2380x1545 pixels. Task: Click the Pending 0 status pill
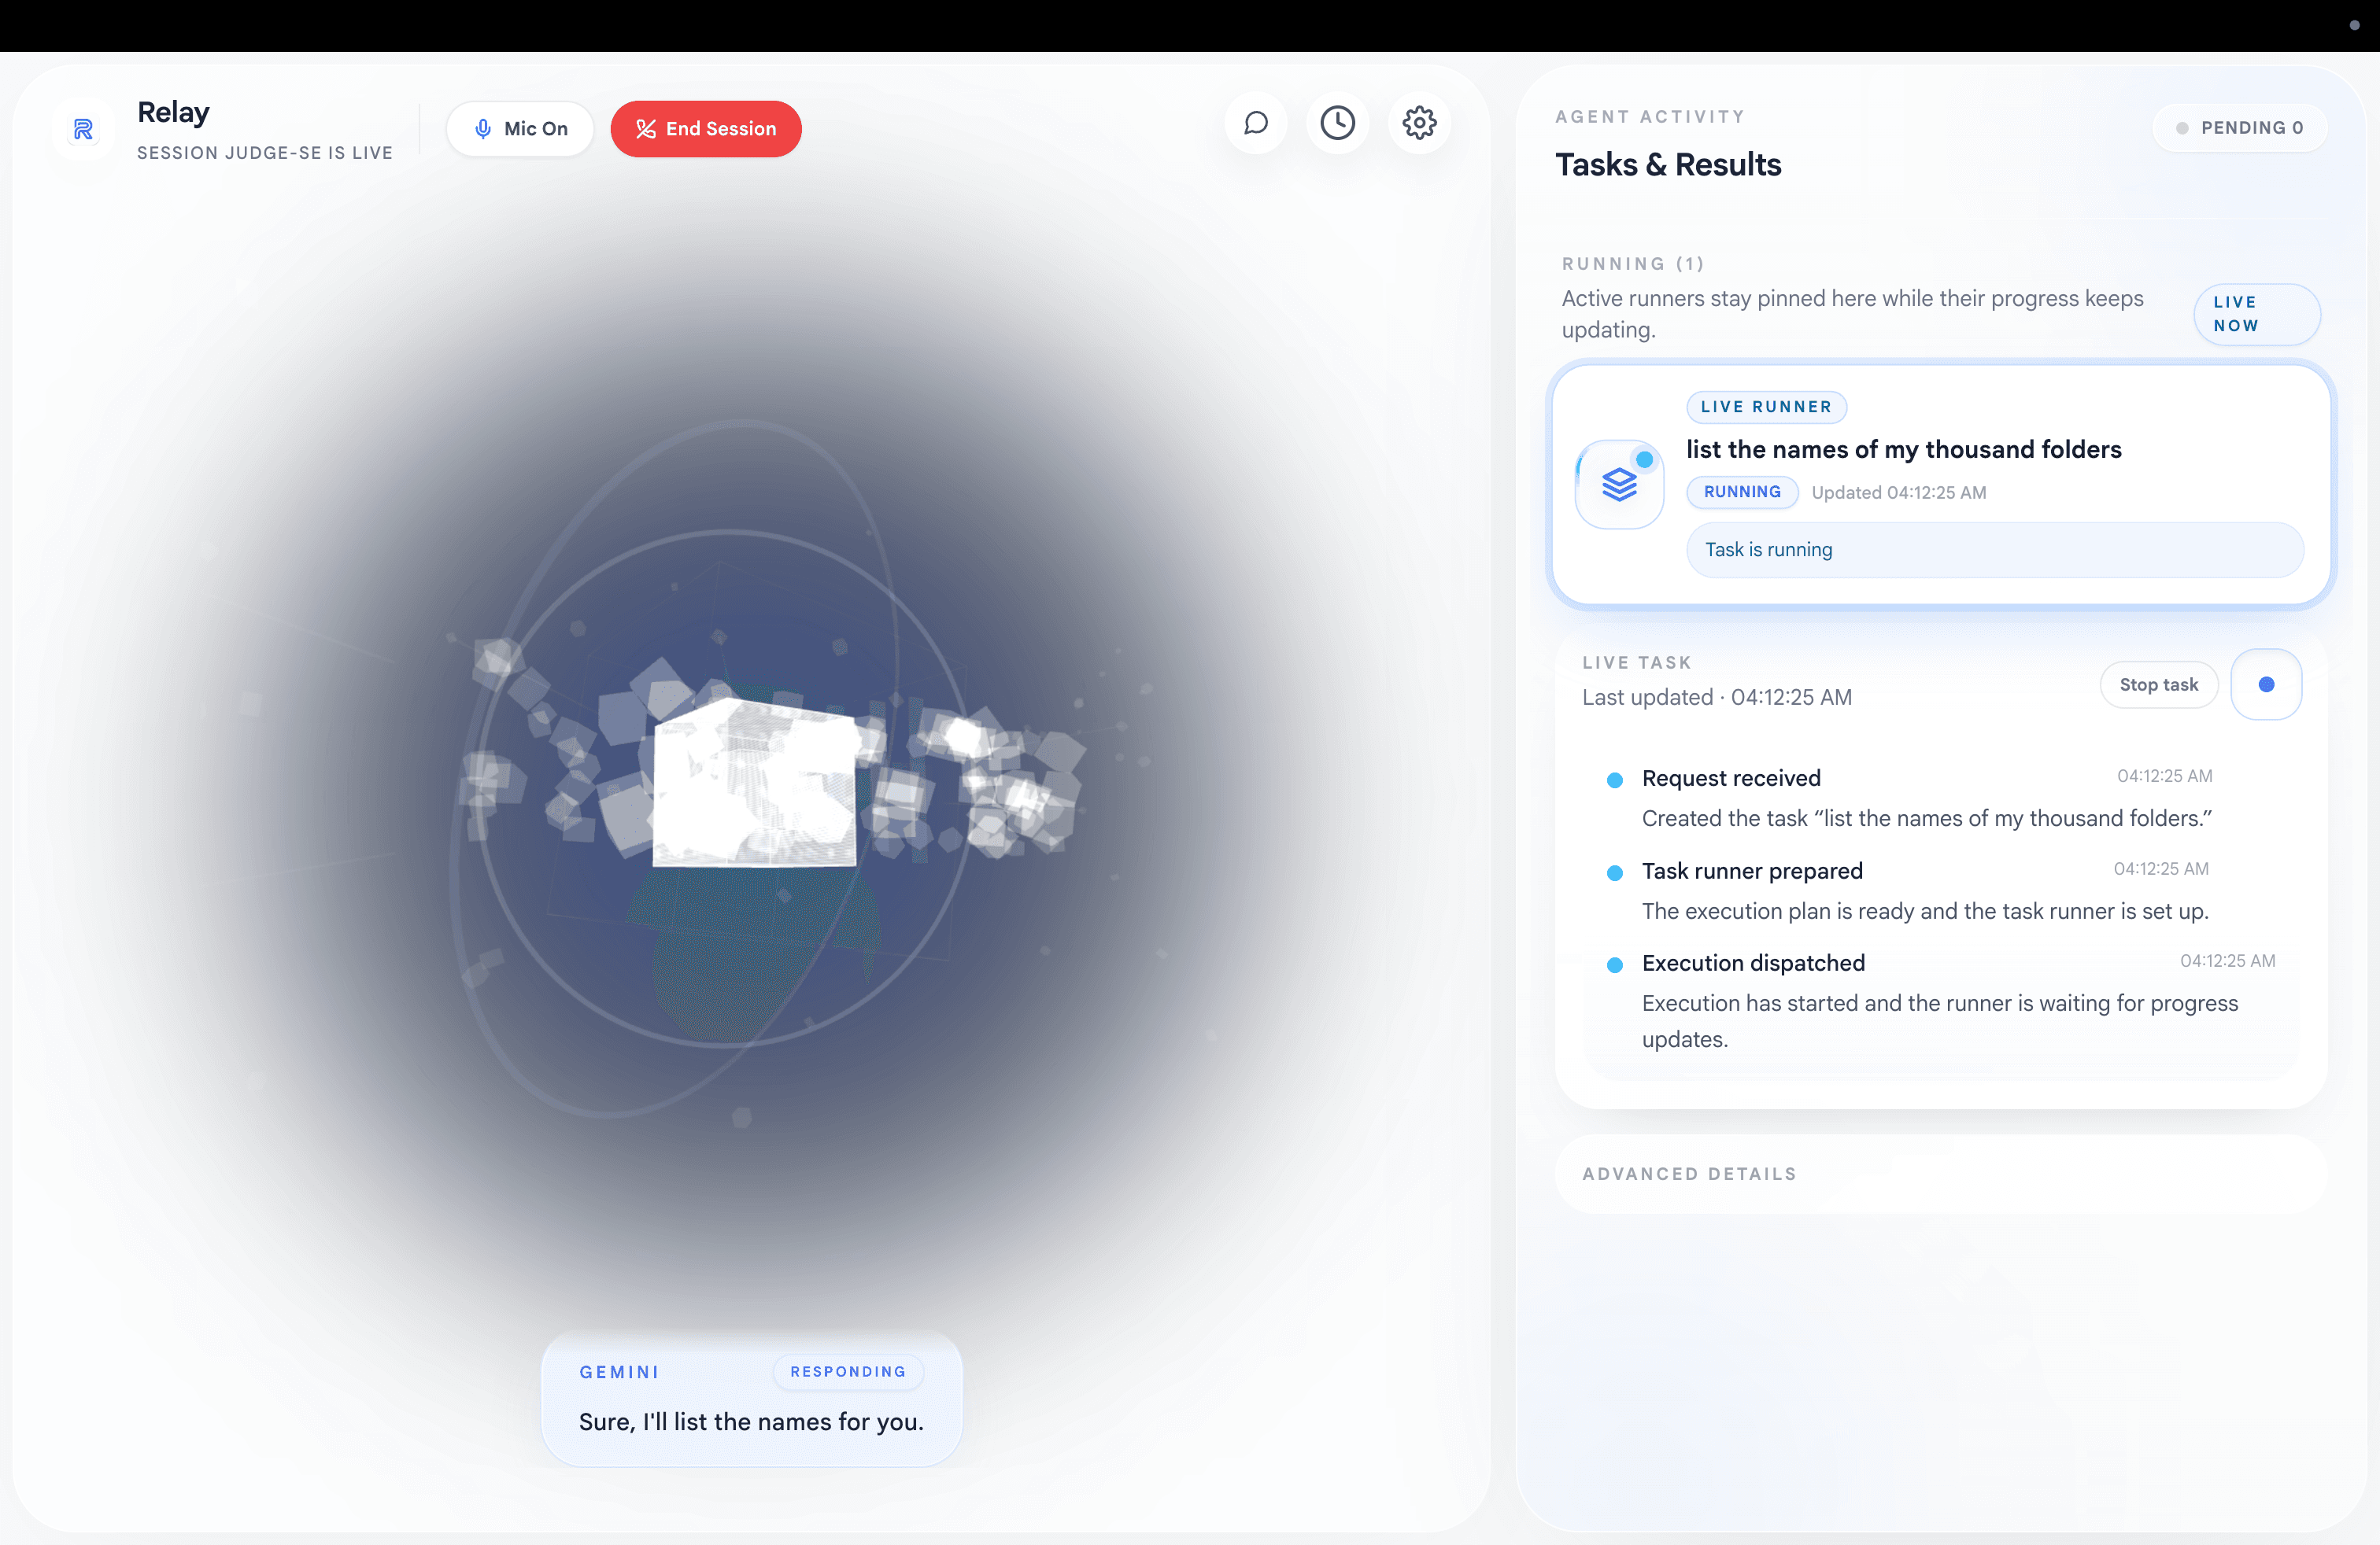pos(2240,128)
